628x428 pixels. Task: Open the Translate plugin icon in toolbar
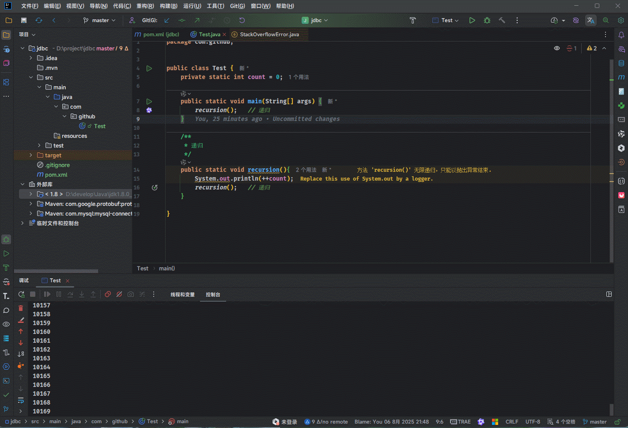(x=590, y=20)
